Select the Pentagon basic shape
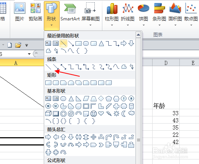 point(109,99)
